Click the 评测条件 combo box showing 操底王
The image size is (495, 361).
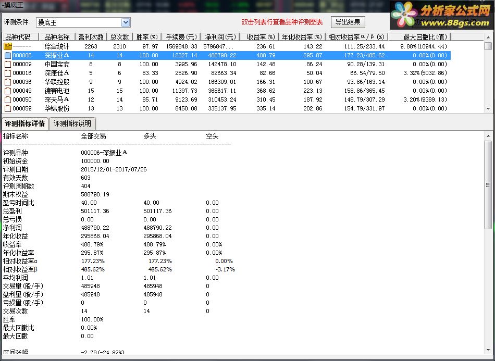pos(83,22)
